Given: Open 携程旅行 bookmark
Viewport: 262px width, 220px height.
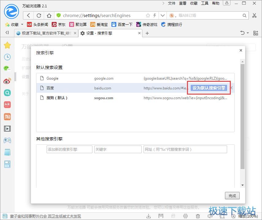Looking at the screenshot, I should click(172, 25).
